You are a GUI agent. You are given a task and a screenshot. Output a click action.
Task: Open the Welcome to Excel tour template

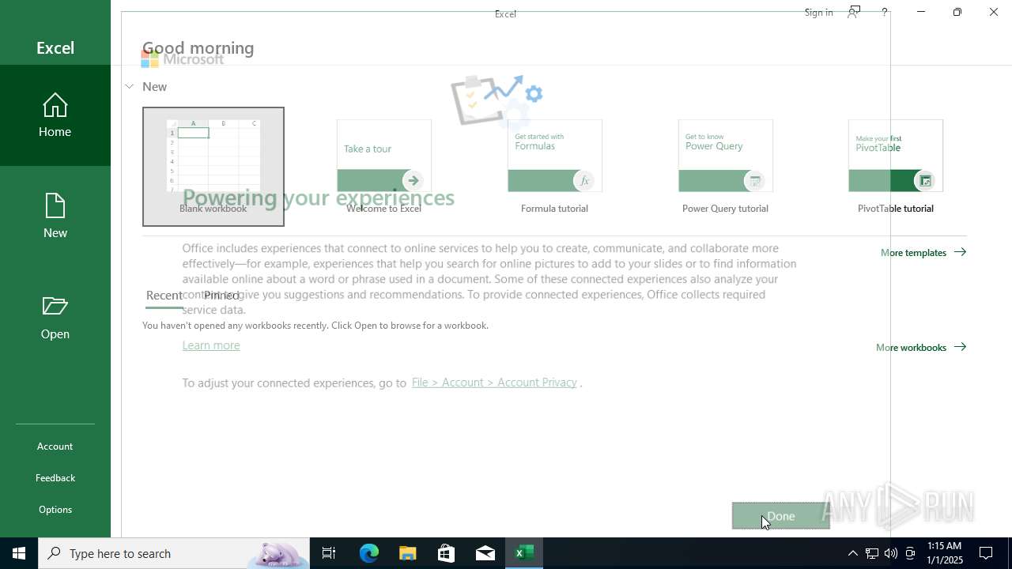384,167
